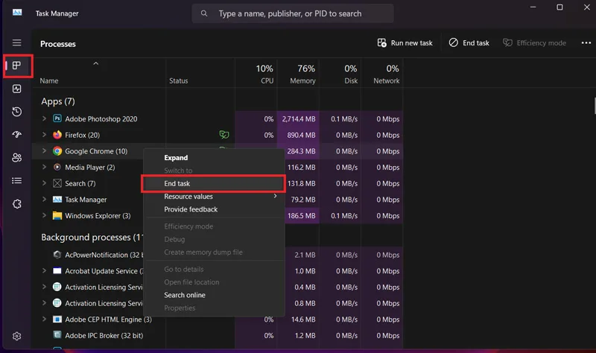The width and height of the screenshot is (596, 353).
Task: Expand the Search (7) process group
Action: (44, 183)
